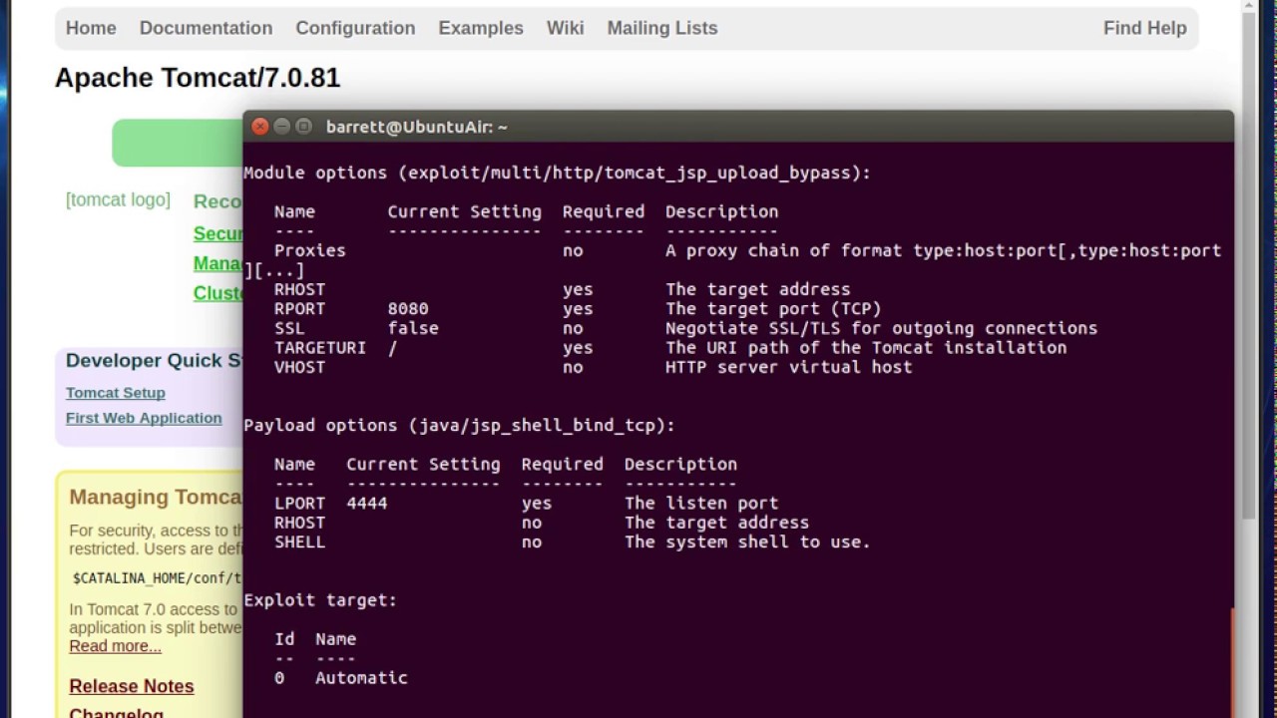Minimize the terminal window
The height and width of the screenshot is (718, 1277).
pyautogui.click(x=282, y=127)
